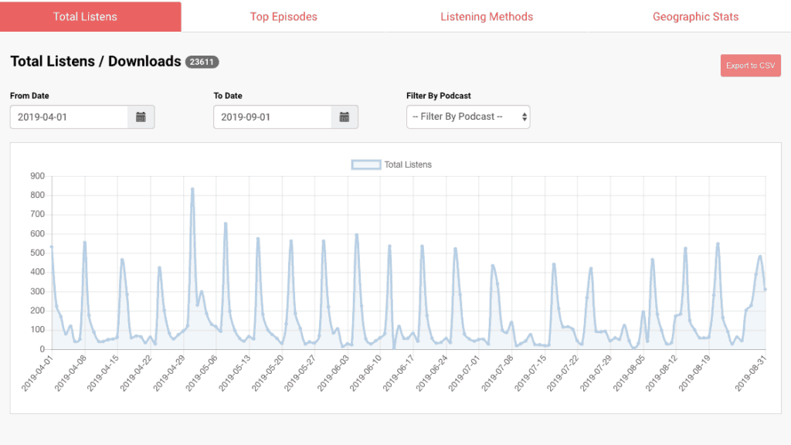Click the 100 y-axis value

tap(37, 329)
